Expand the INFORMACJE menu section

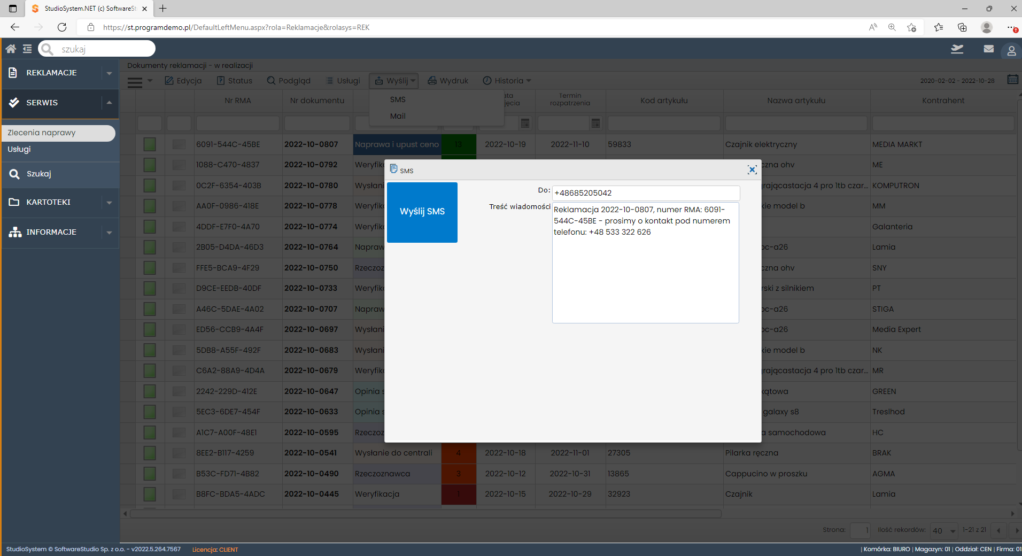point(109,233)
